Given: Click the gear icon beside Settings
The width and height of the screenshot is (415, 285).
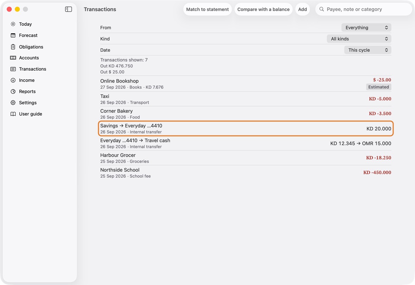Looking at the screenshot, I should coord(13,103).
